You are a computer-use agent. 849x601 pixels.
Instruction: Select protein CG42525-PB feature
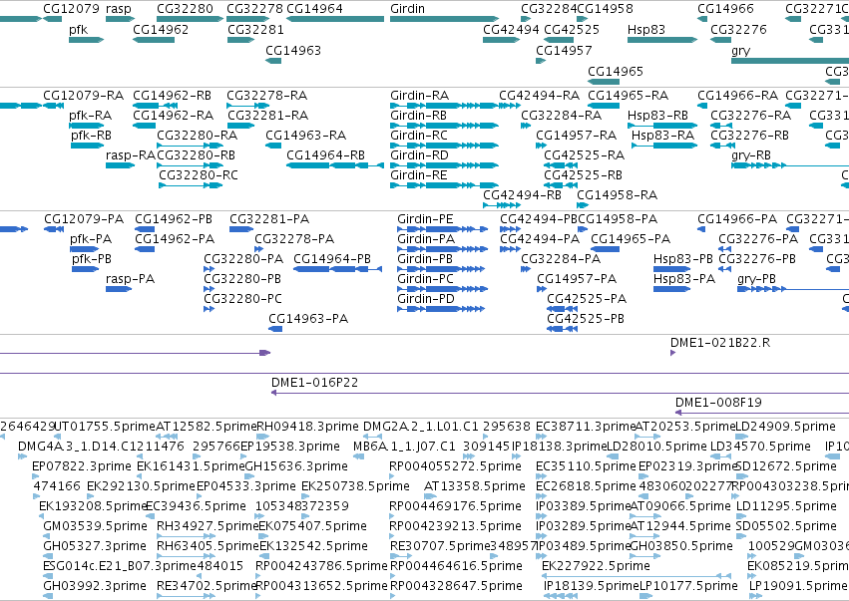click(562, 329)
